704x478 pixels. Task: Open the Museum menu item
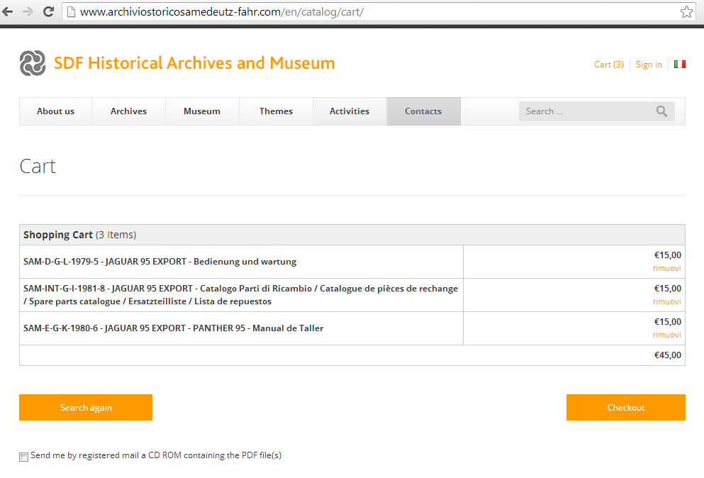[202, 111]
